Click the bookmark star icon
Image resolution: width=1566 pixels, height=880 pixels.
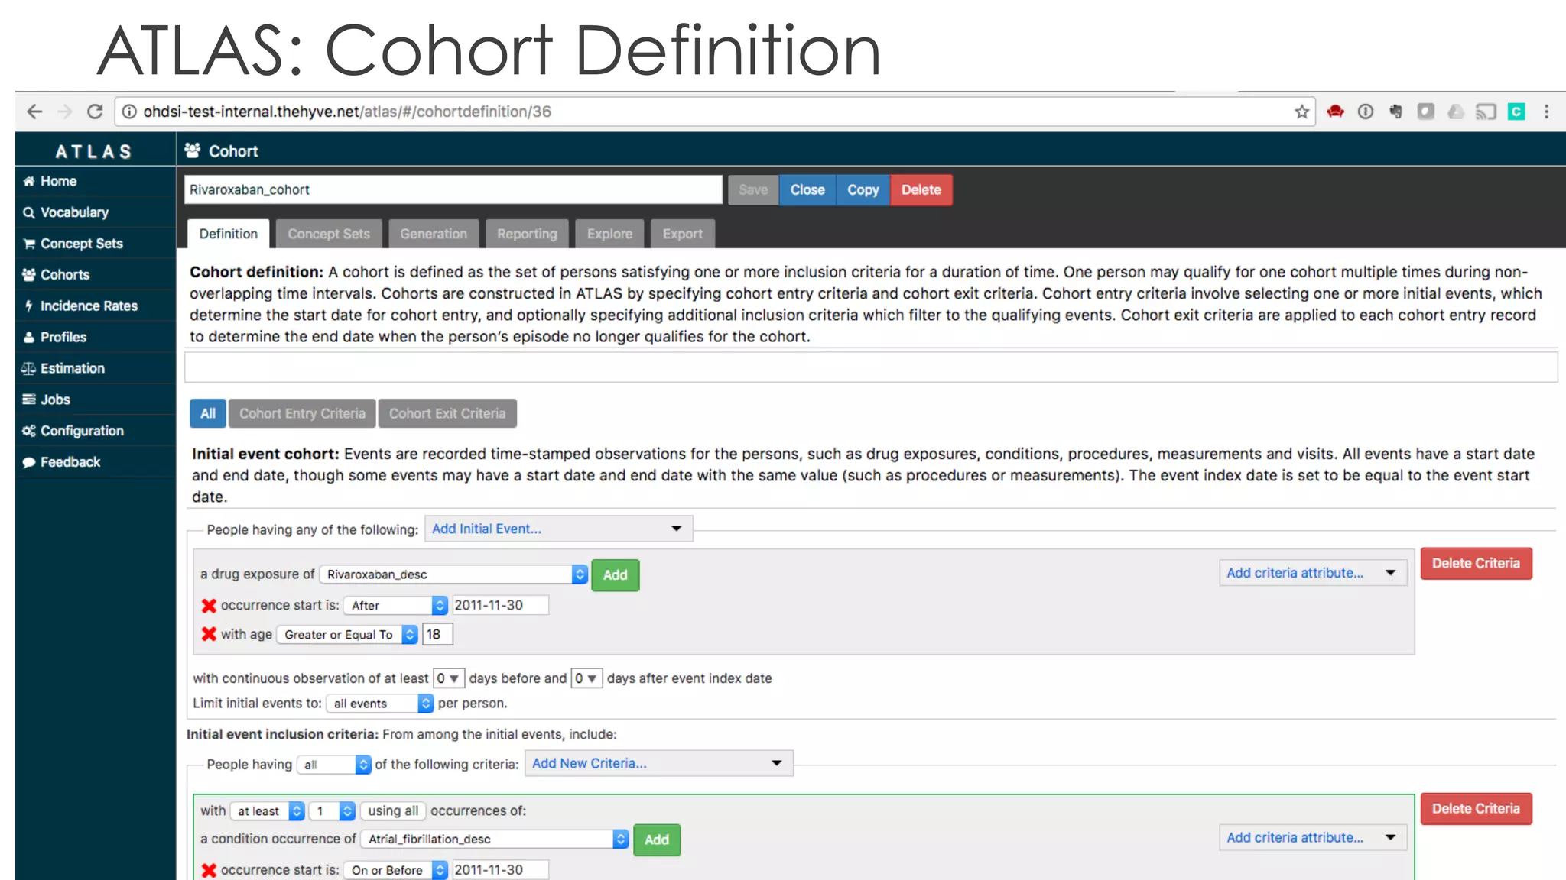(x=1301, y=112)
